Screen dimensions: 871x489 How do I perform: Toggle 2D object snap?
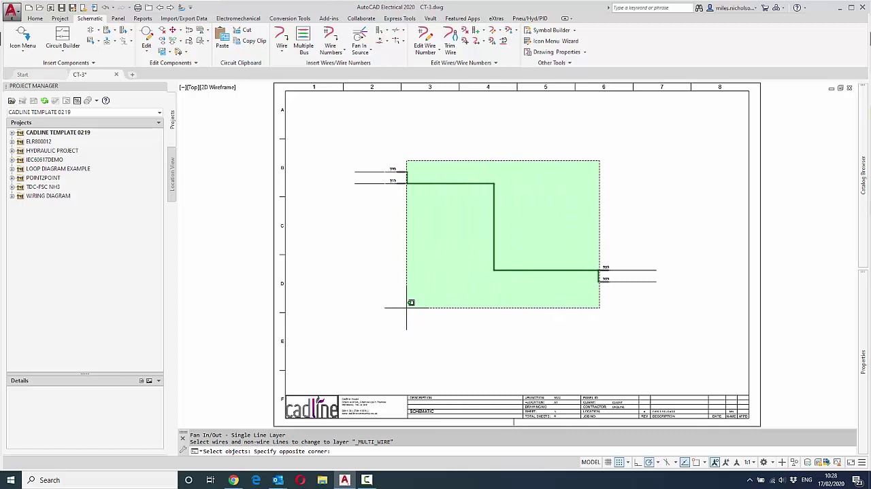(x=696, y=463)
